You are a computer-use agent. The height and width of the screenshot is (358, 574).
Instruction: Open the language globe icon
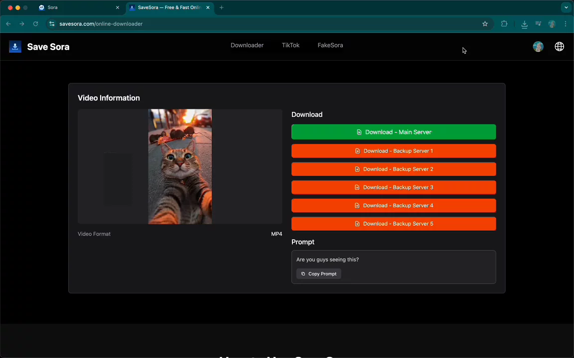pyautogui.click(x=559, y=47)
